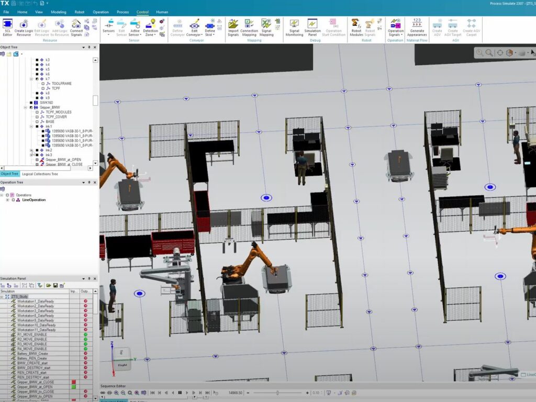Select Create Logic Resource
Viewport: 536px width, 402px height.
[24, 27]
